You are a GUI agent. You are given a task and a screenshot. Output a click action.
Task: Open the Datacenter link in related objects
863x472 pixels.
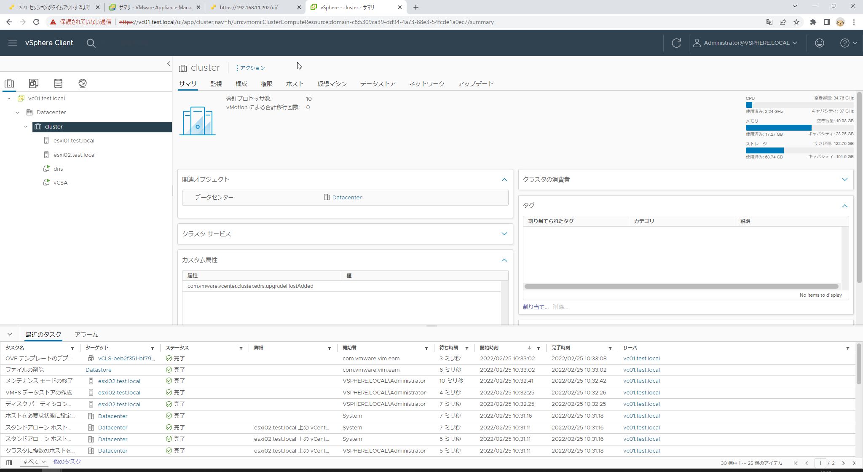347,198
